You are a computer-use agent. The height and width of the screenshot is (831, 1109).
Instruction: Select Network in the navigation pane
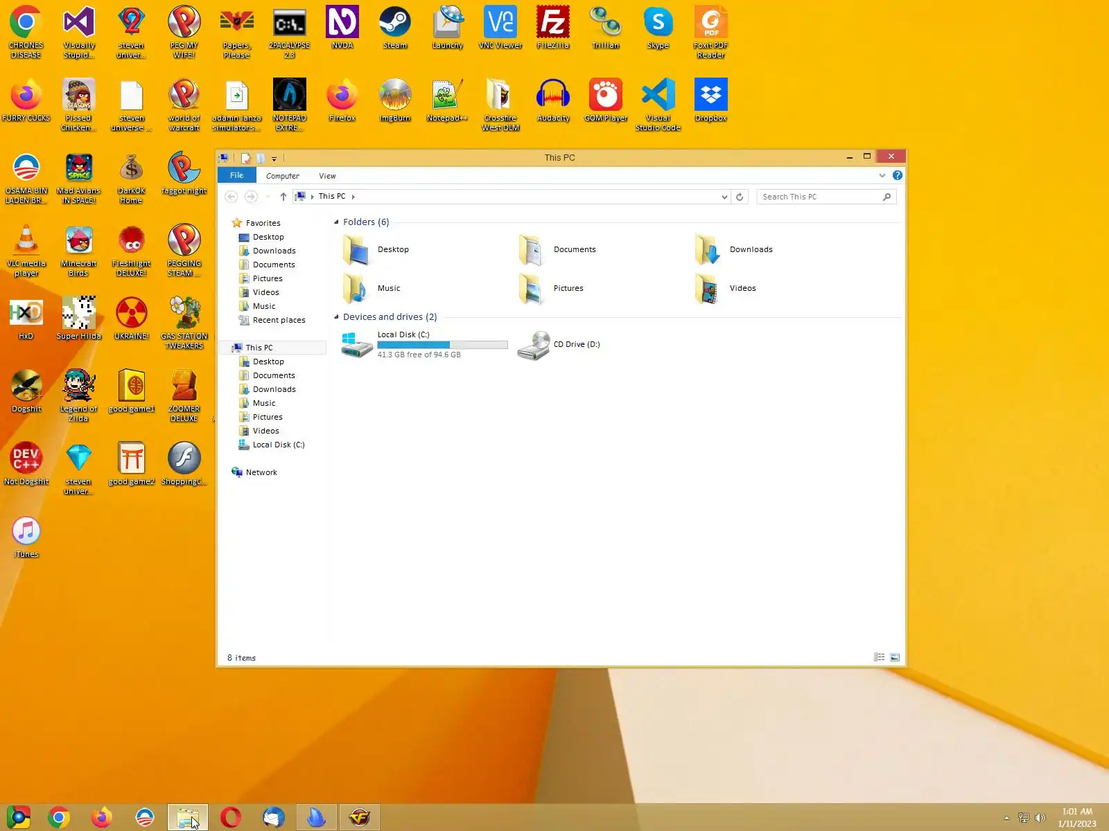click(x=261, y=472)
